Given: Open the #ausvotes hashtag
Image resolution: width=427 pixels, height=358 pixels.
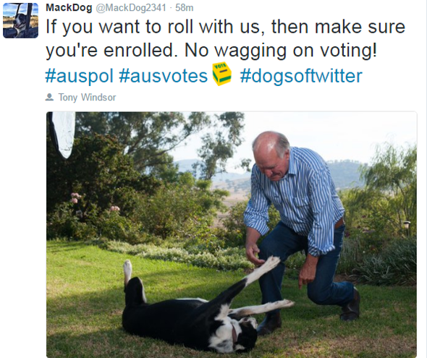Looking at the screenshot, I should 164,76.
